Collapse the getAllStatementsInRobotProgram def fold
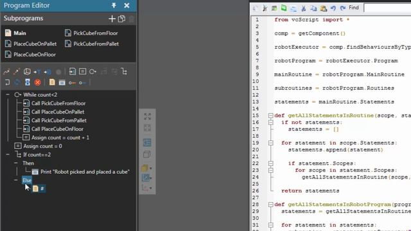 pyautogui.click(x=271, y=204)
